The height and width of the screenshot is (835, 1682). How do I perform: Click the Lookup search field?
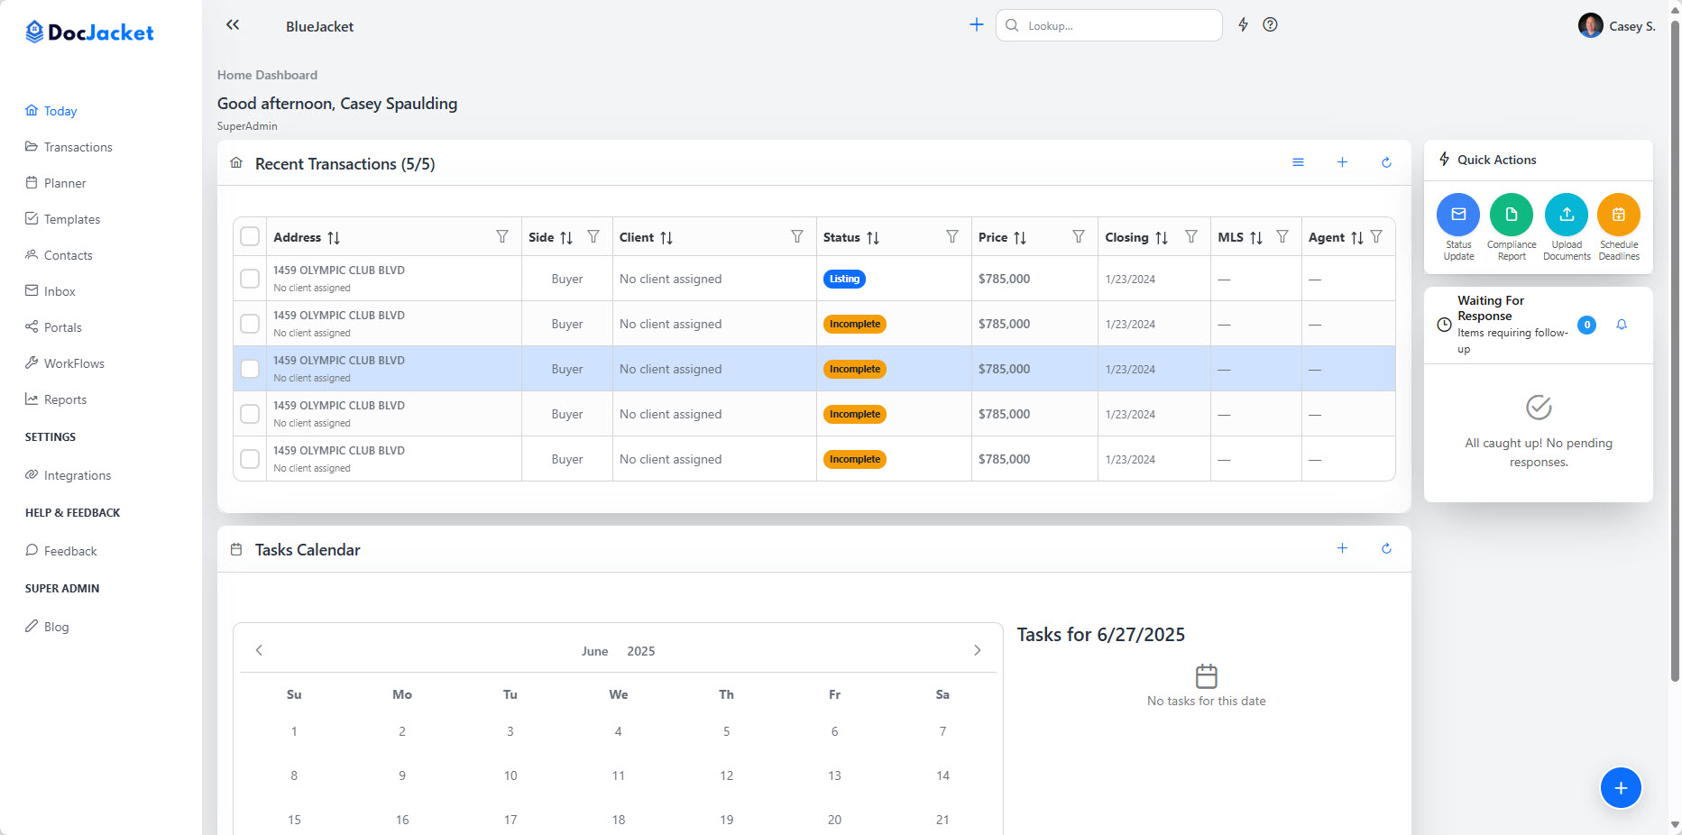pos(1109,25)
